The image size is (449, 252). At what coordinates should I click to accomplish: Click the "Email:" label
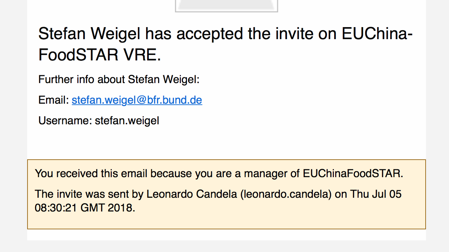pos(54,100)
